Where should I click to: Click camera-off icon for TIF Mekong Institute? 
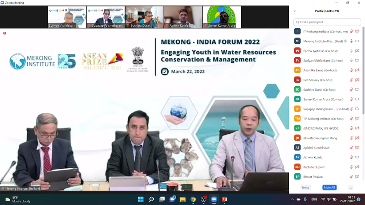point(357,118)
